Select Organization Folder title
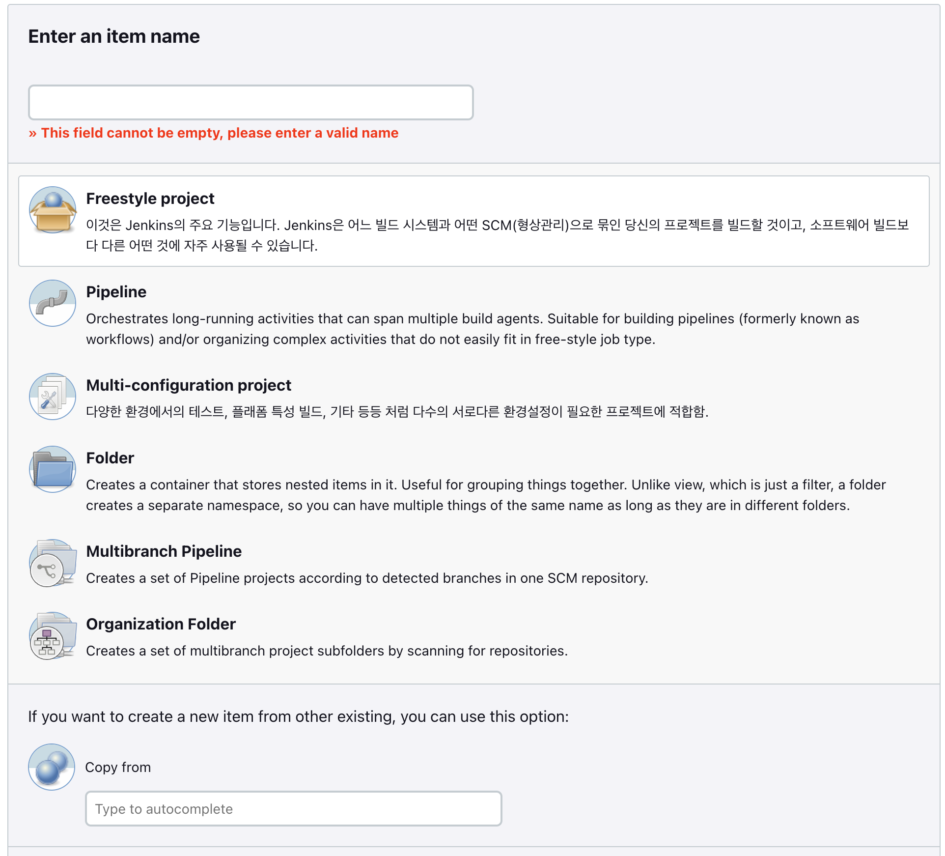This screenshot has width=945, height=856. 161,624
